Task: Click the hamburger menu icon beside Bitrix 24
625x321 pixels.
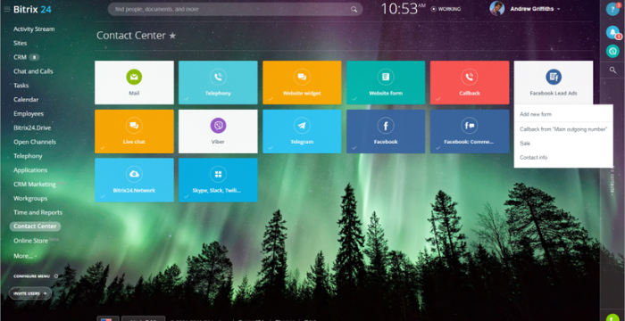Action: click(7, 9)
